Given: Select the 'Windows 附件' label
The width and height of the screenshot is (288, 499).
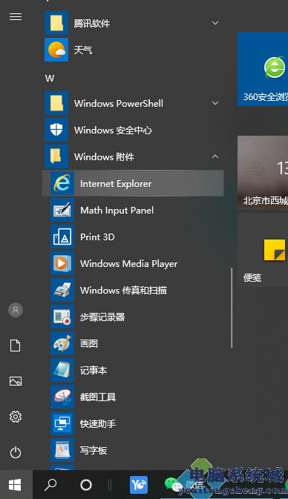Looking at the screenshot, I should (104, 157).
